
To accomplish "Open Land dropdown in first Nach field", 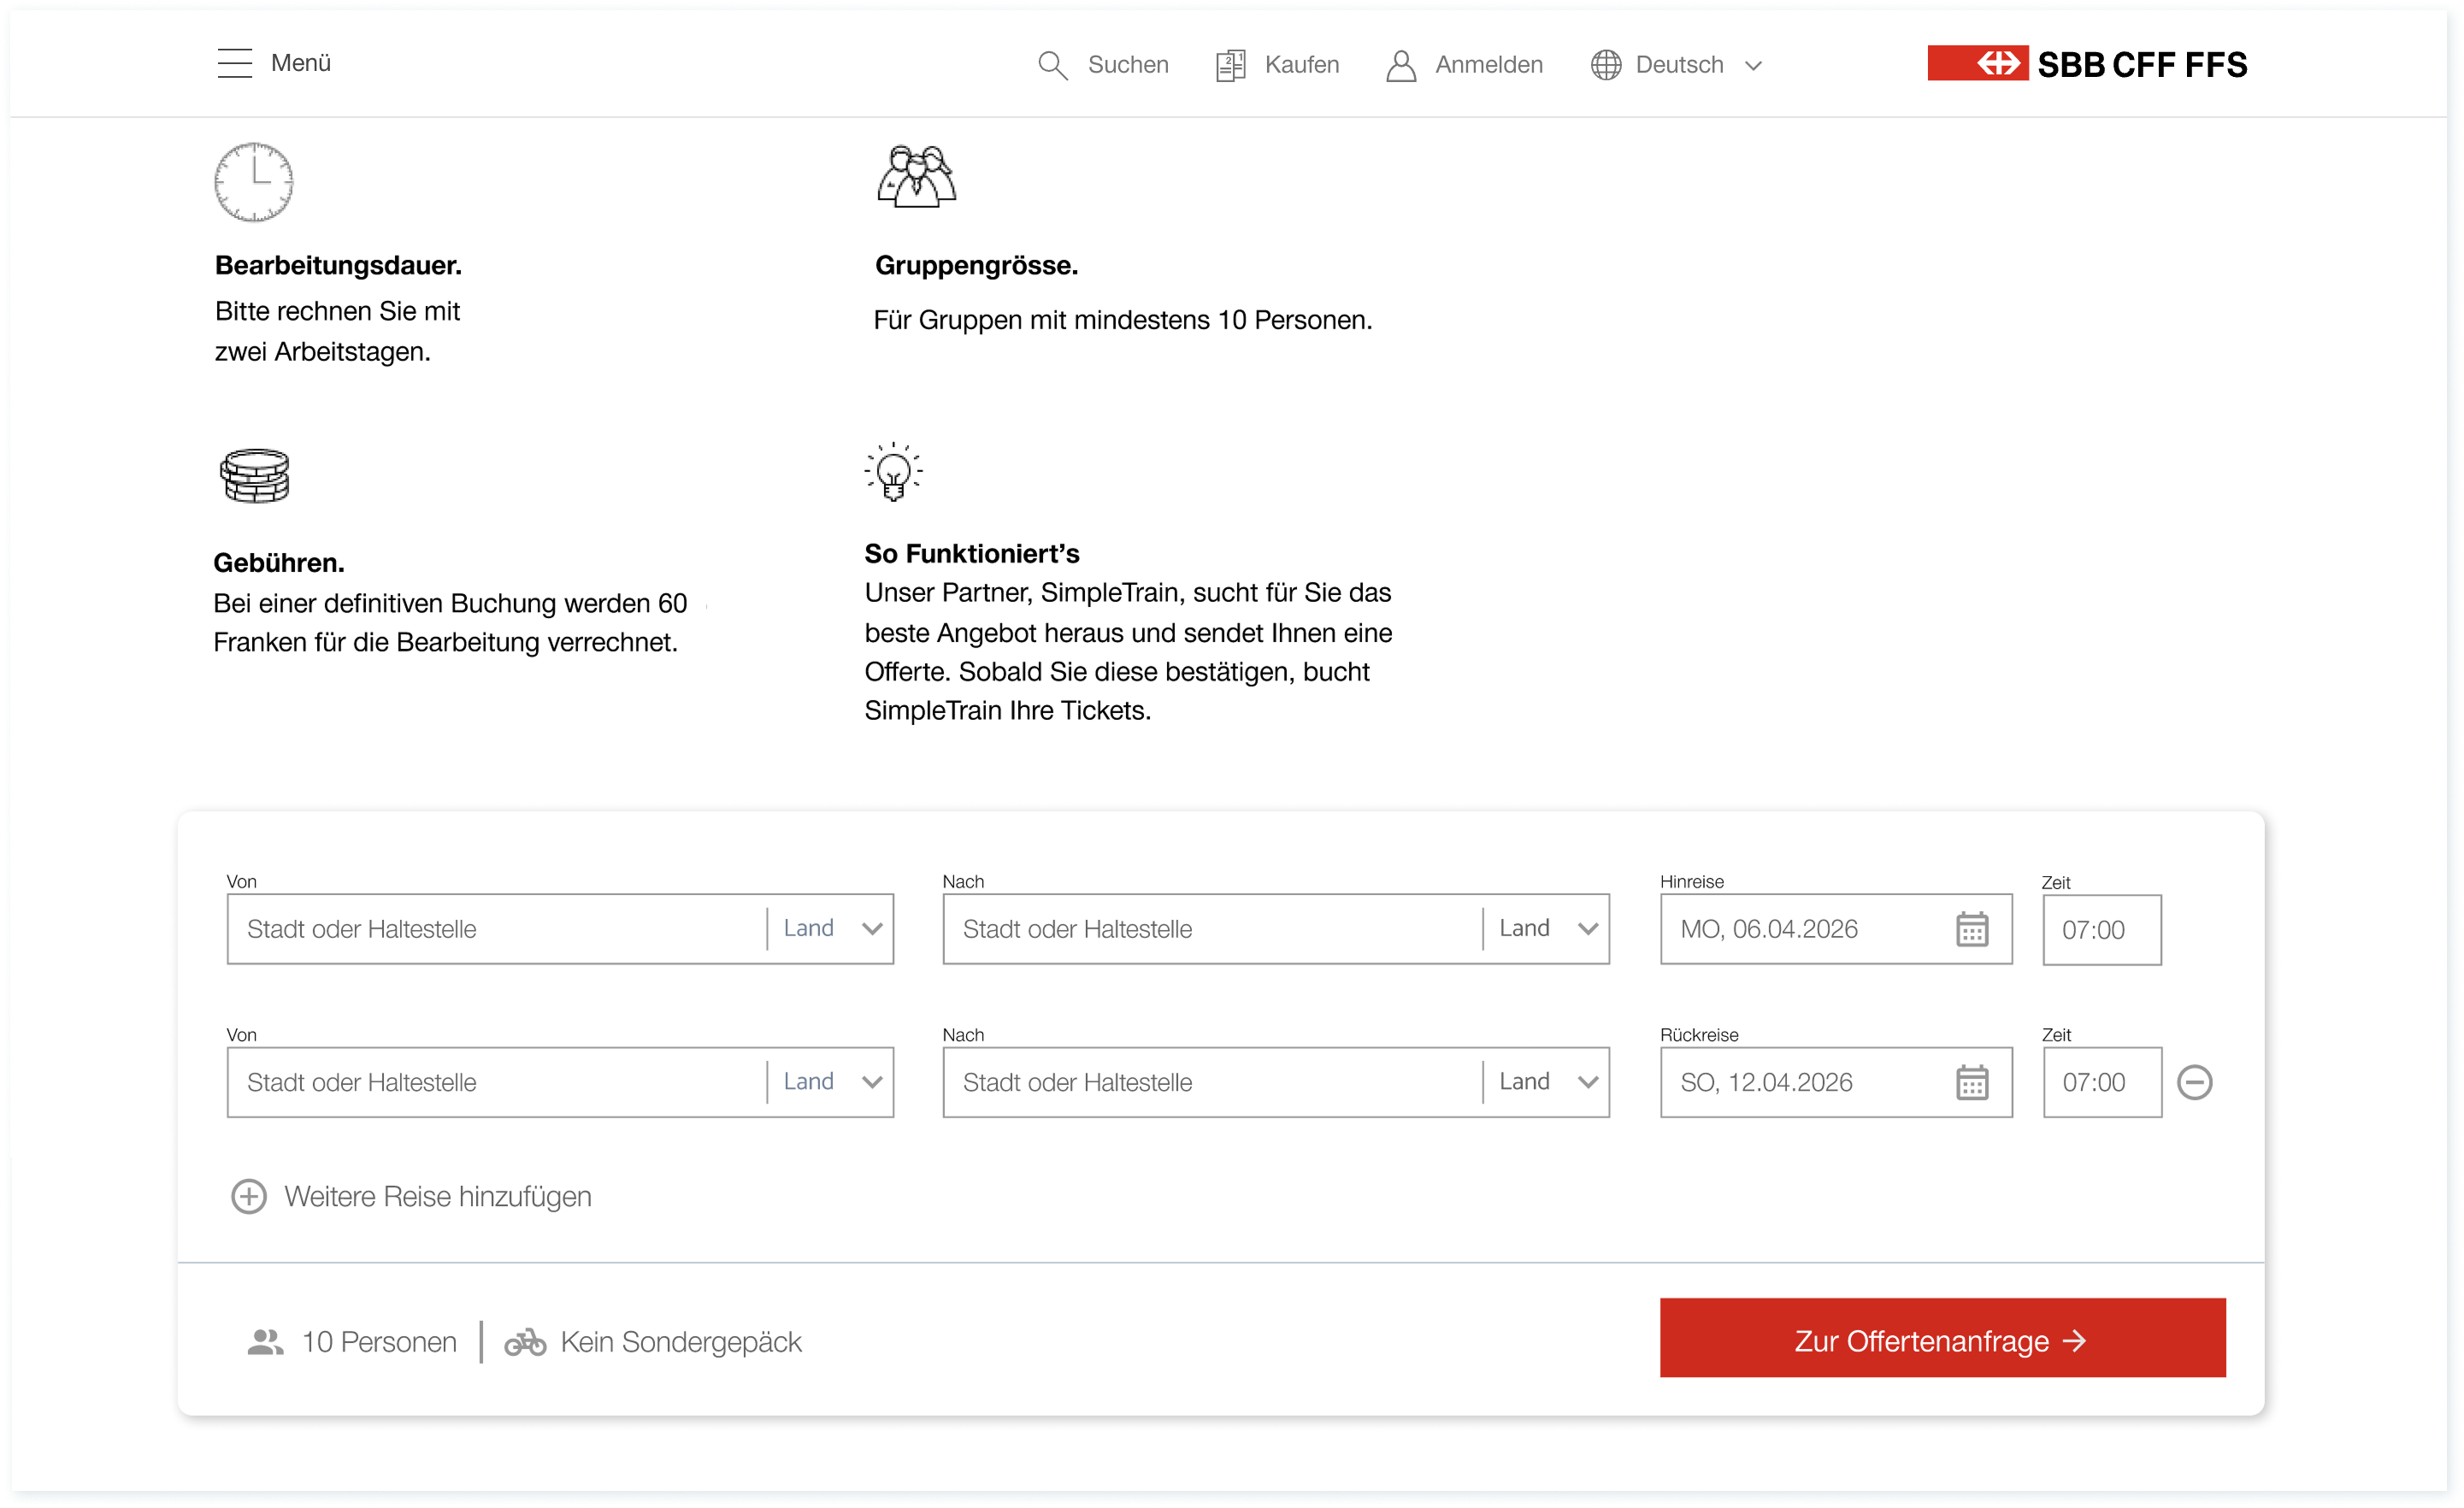I will pyautogui.click(x=1548, y=929).
